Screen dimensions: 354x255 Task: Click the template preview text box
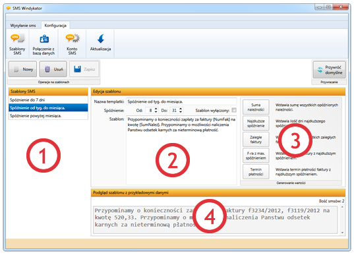(216, 219)
